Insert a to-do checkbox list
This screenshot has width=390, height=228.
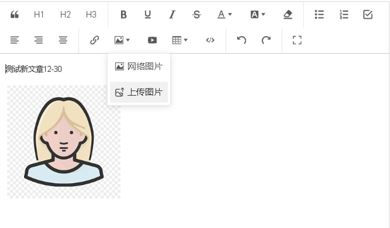(x=368, y=15)
